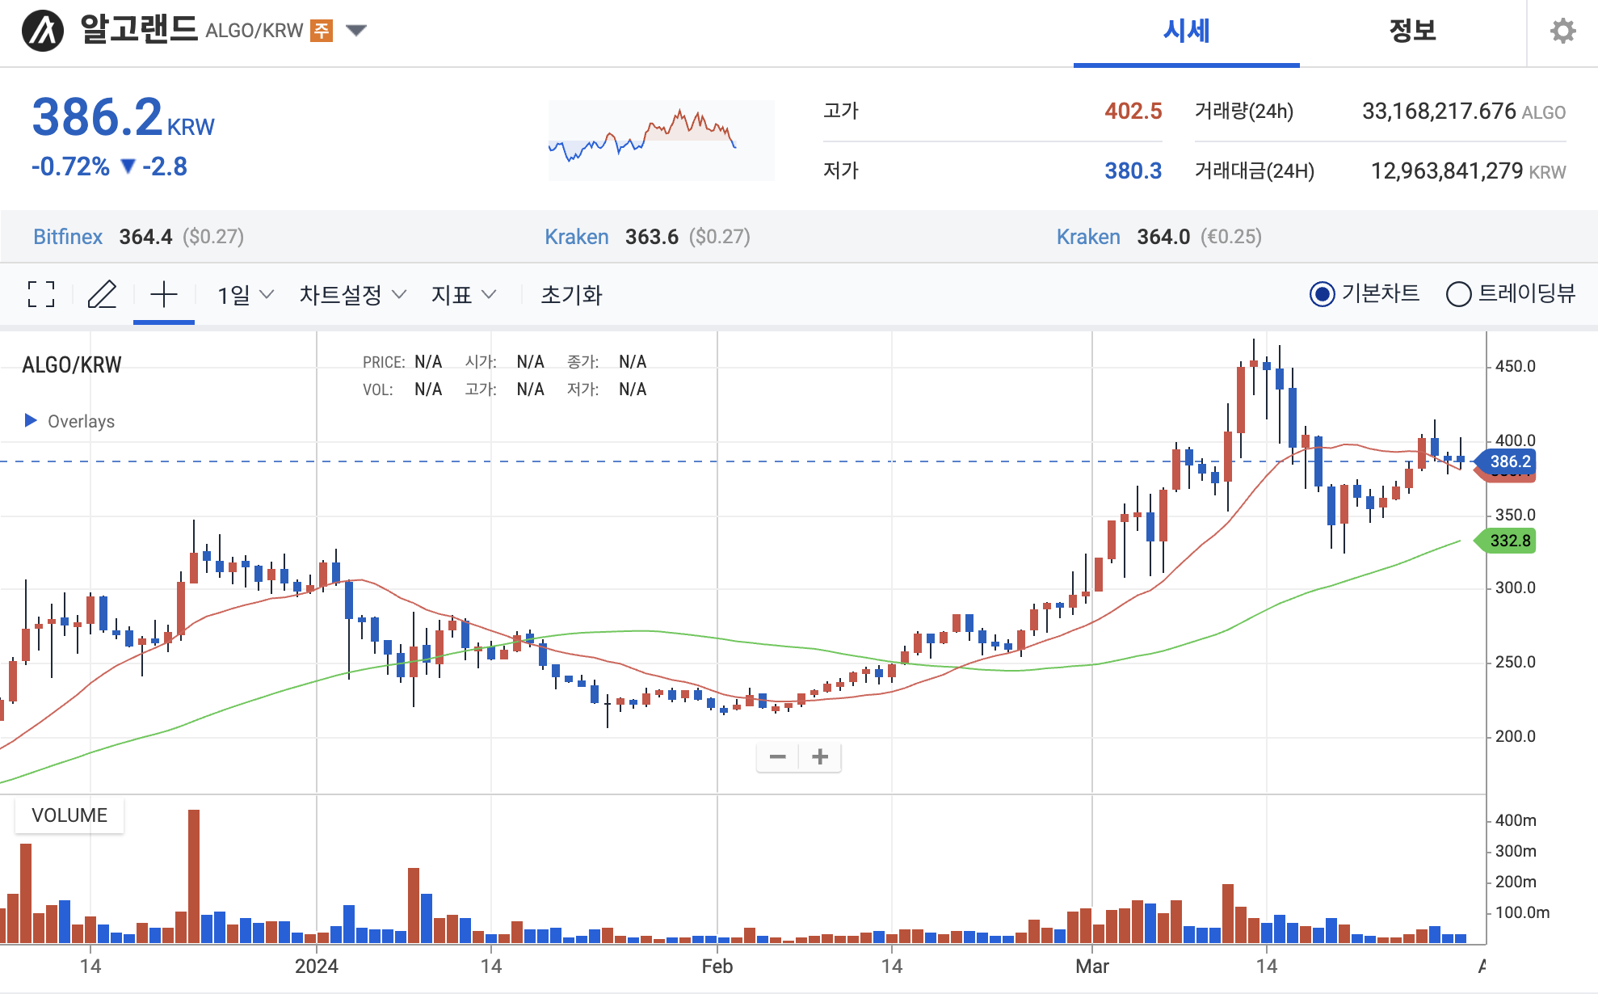
Task: Select the pencil drawing tool
Action: (x=102, y=294)
